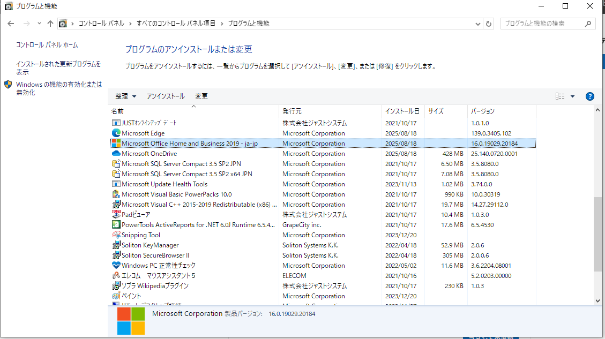Click すべてのコントロール パネル項目 breadcrumb
This screenshot has height=339, width=605.
click(176, 24)
